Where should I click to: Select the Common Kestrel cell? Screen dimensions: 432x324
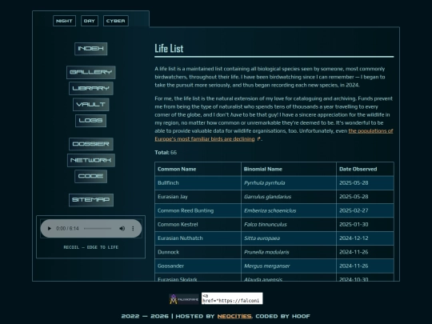tap(198, 225)
